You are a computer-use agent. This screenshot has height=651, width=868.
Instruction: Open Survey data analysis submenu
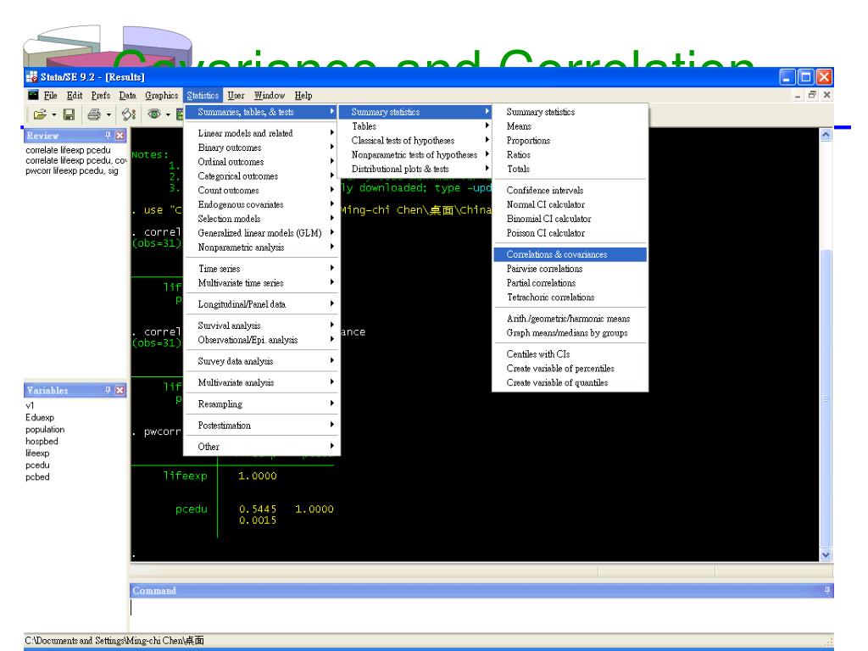coord(261,361)
